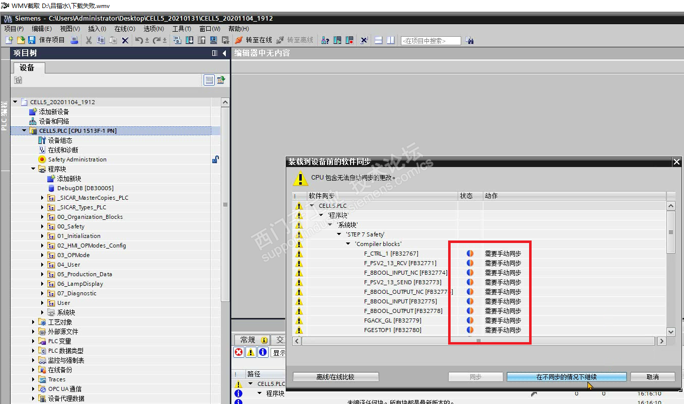
Task: Click the stop CPU icon
Action: pyautogui.click(x=349, y=40)
